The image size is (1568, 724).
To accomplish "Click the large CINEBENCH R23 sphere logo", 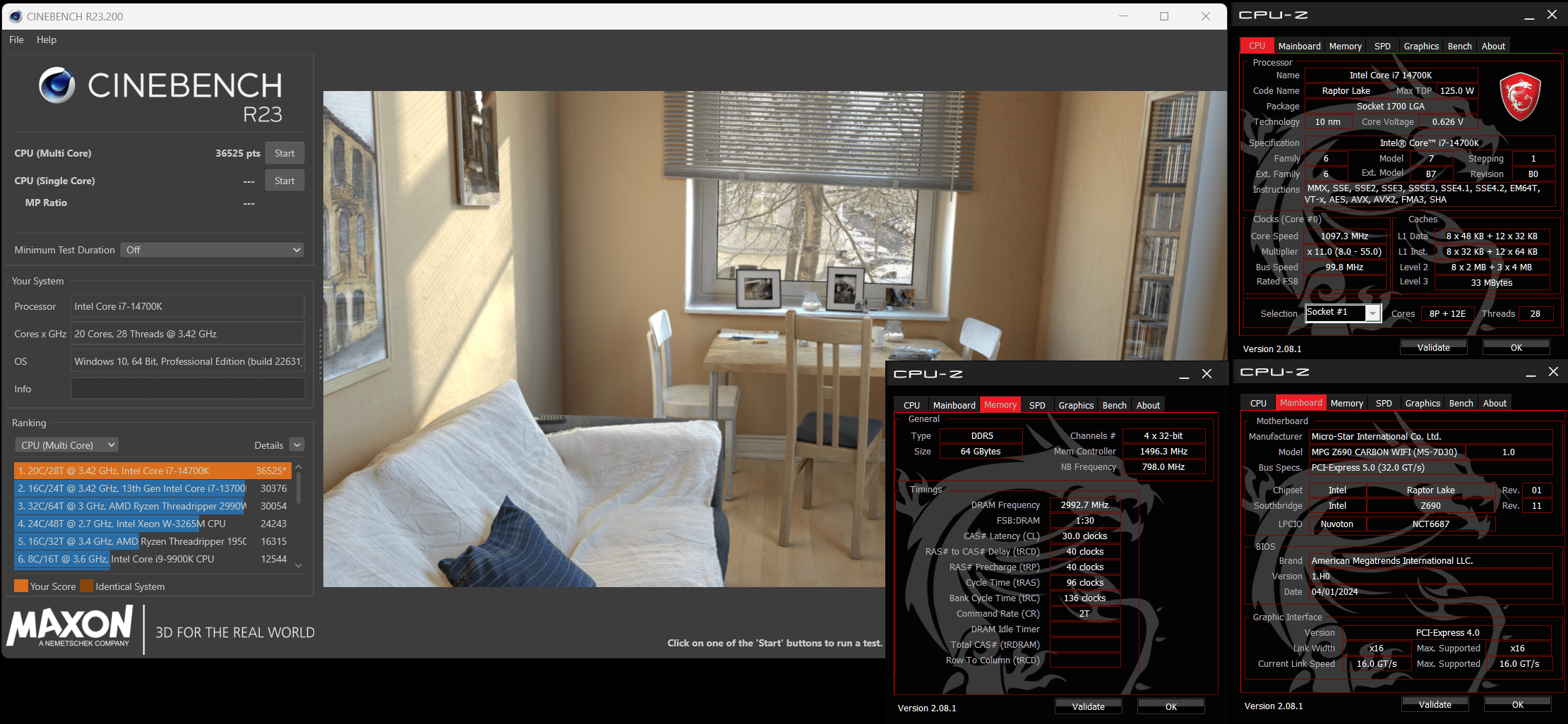I will 57,85.
